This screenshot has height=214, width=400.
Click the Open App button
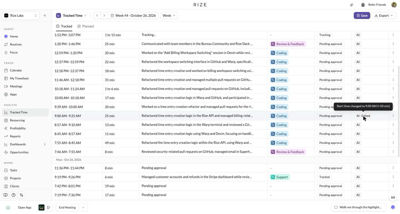(25, 208)
